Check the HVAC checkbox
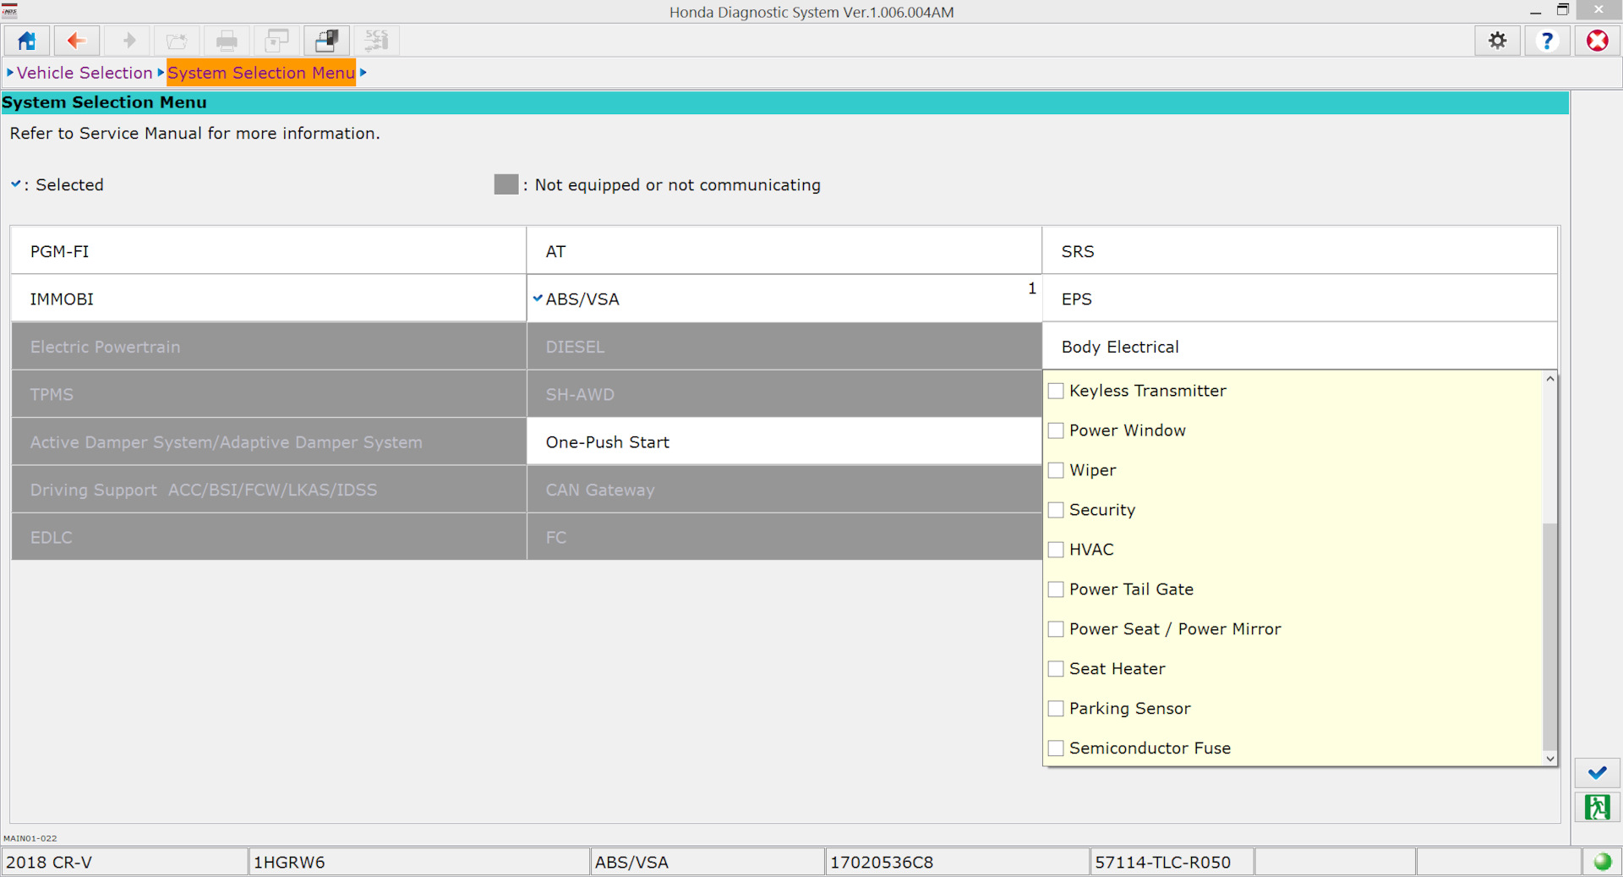This screenshot has width=1623, height=877. pyautogui.click(x=1056, y=550)
